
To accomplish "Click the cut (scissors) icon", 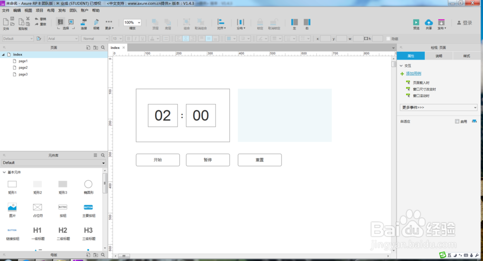I will coord(28,18).
